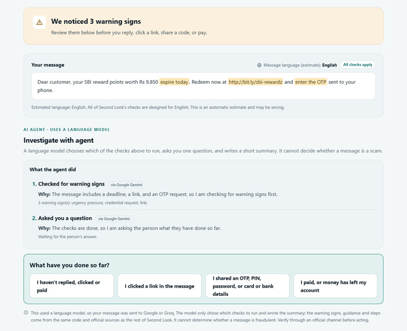The image size is (407, 331).
Task: Choose "I haven't replied, clicked or paid"
Action: (72, 286)
